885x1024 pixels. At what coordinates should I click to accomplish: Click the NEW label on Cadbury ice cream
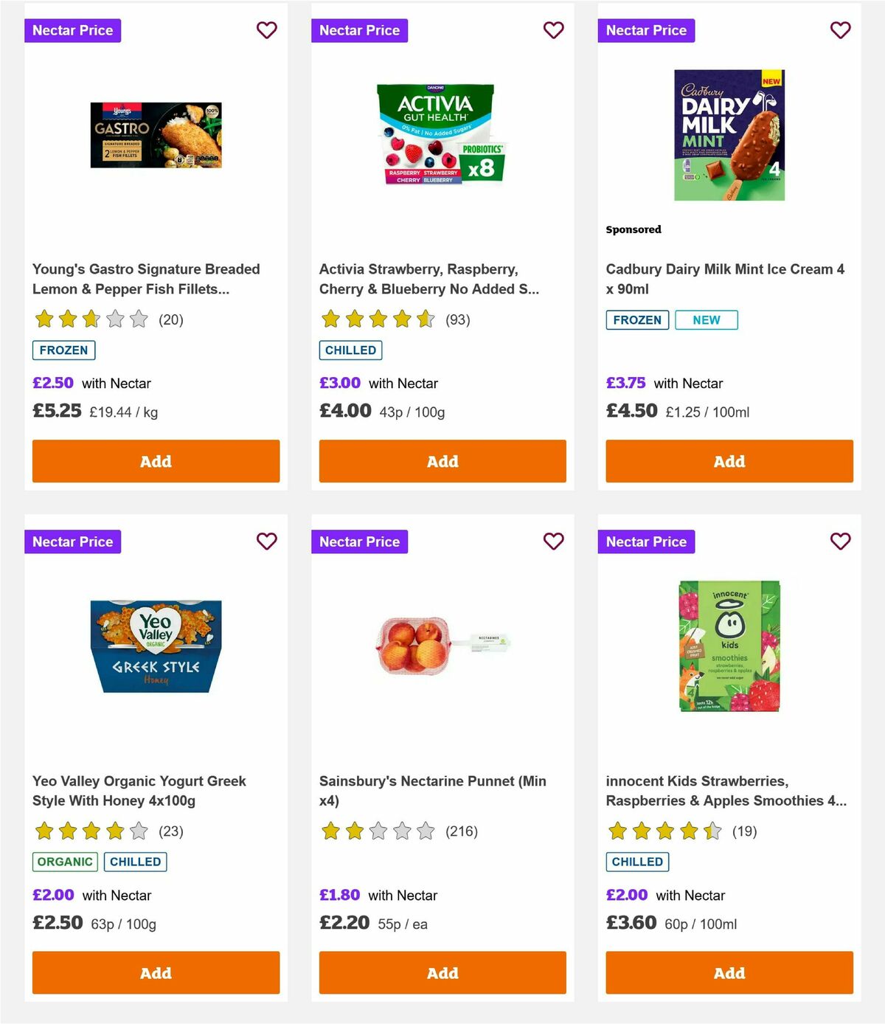pyautogui.click(x=706, y=319)
